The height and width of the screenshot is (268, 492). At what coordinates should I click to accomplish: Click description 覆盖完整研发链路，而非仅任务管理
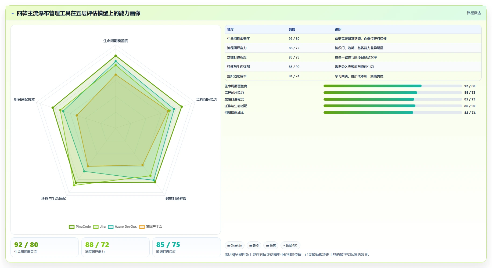point(361,39)
